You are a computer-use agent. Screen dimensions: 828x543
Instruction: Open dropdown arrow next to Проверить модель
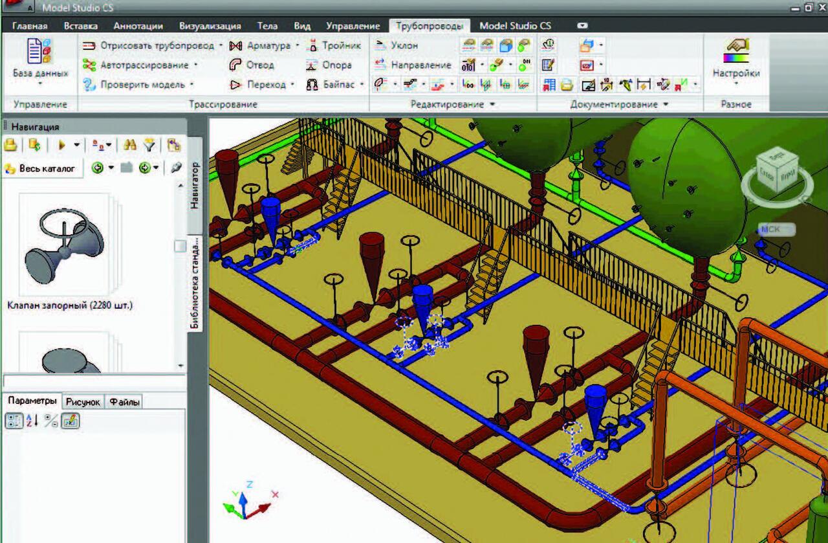pyautogui.click(x=191, y=85)
